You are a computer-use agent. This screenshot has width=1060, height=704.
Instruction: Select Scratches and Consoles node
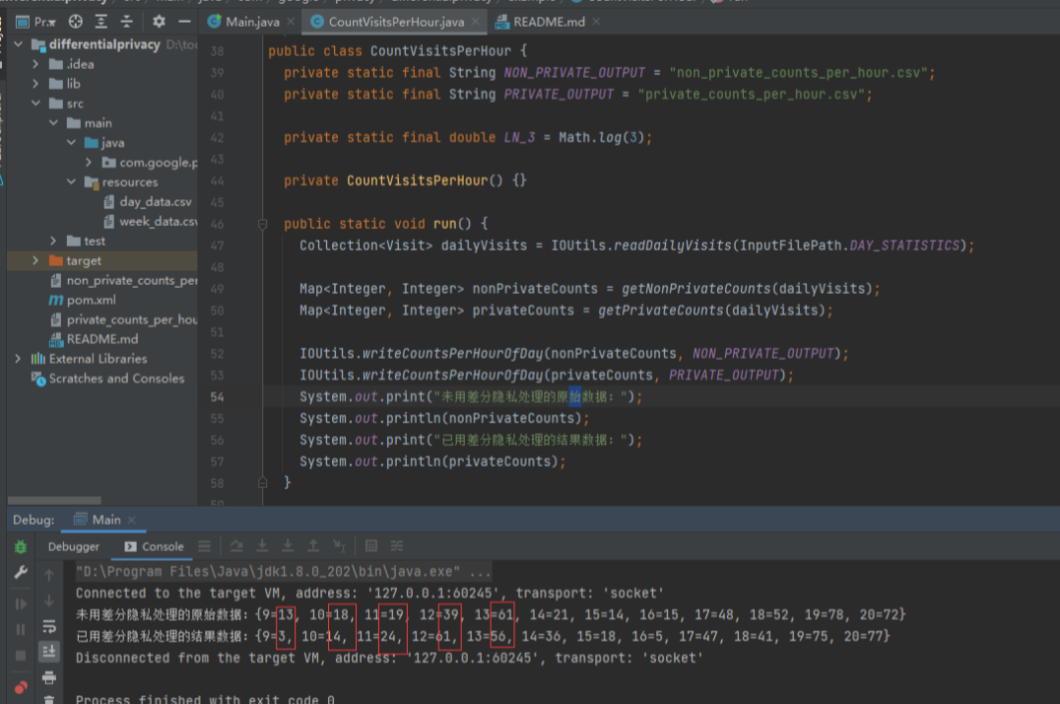coord(116,379)
